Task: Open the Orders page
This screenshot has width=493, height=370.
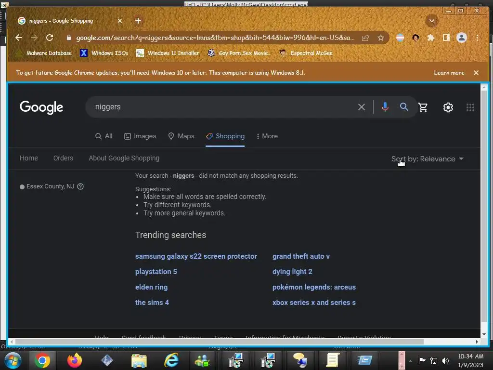Action: (63, 158)
